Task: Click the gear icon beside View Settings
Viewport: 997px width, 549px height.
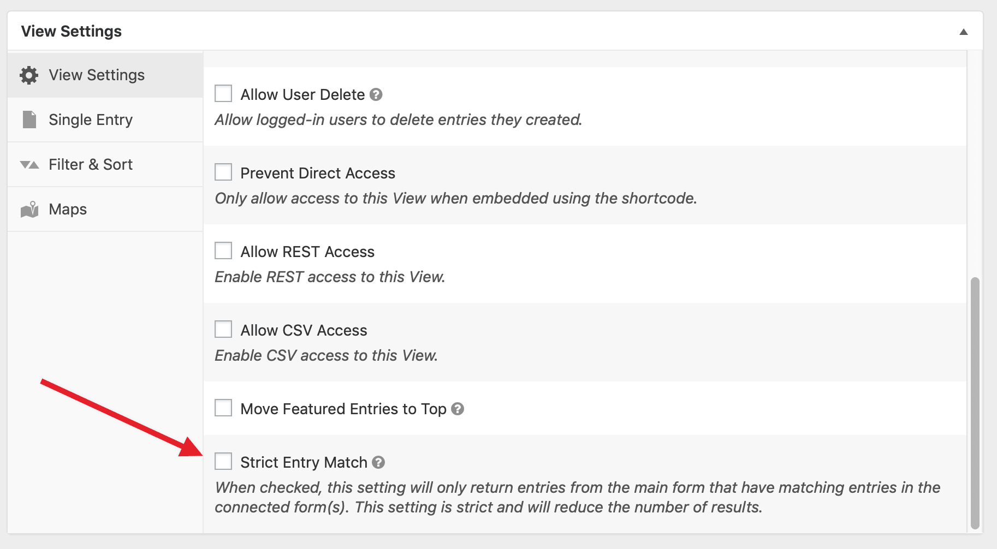Action: [x=29, y=75]
